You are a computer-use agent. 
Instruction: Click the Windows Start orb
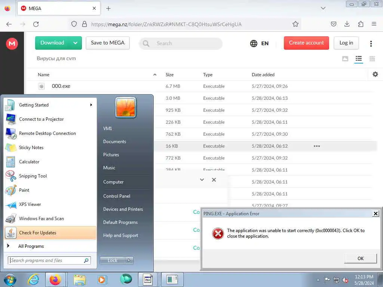point(10,280)
